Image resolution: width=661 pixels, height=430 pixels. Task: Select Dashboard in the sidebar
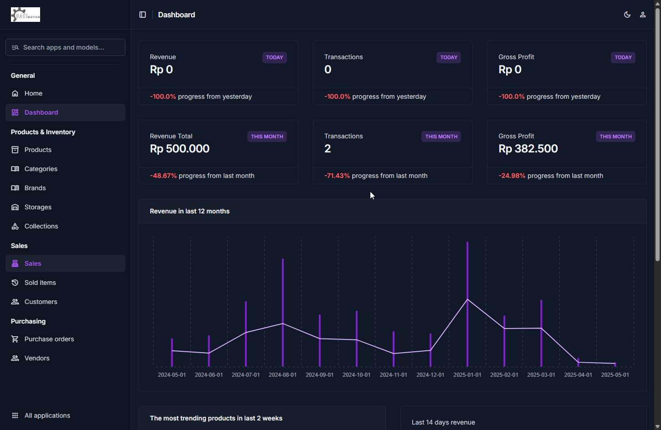[x=65, y=112]
